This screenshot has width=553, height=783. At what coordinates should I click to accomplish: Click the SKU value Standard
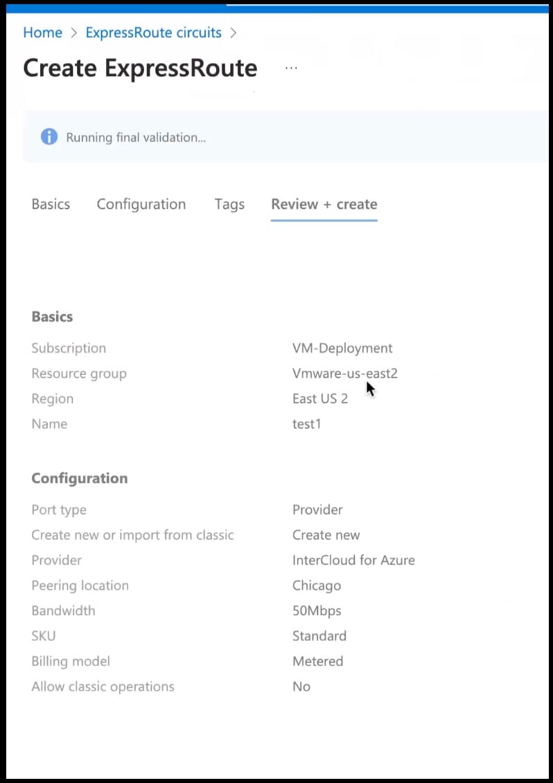319,635
